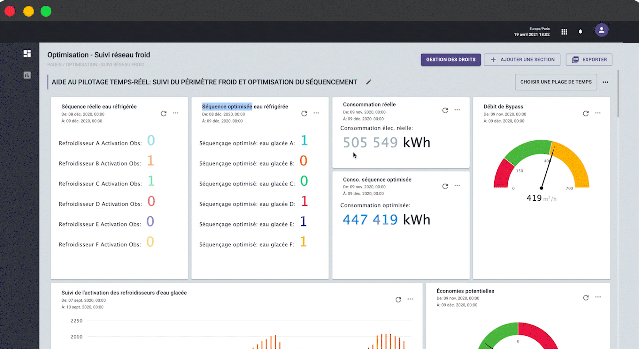Refresh the Débit de Bypass widget
639x349 pixels.
tap(586, 113)
